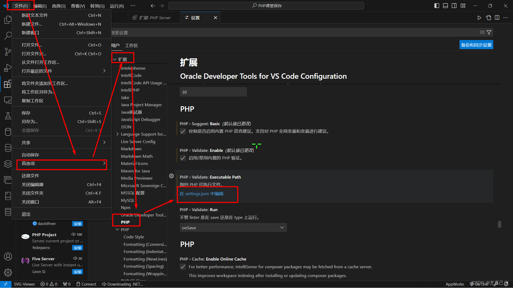Click the field containing value 30
The height and width of the screenshot is (288, 513).
click(213, 92)
